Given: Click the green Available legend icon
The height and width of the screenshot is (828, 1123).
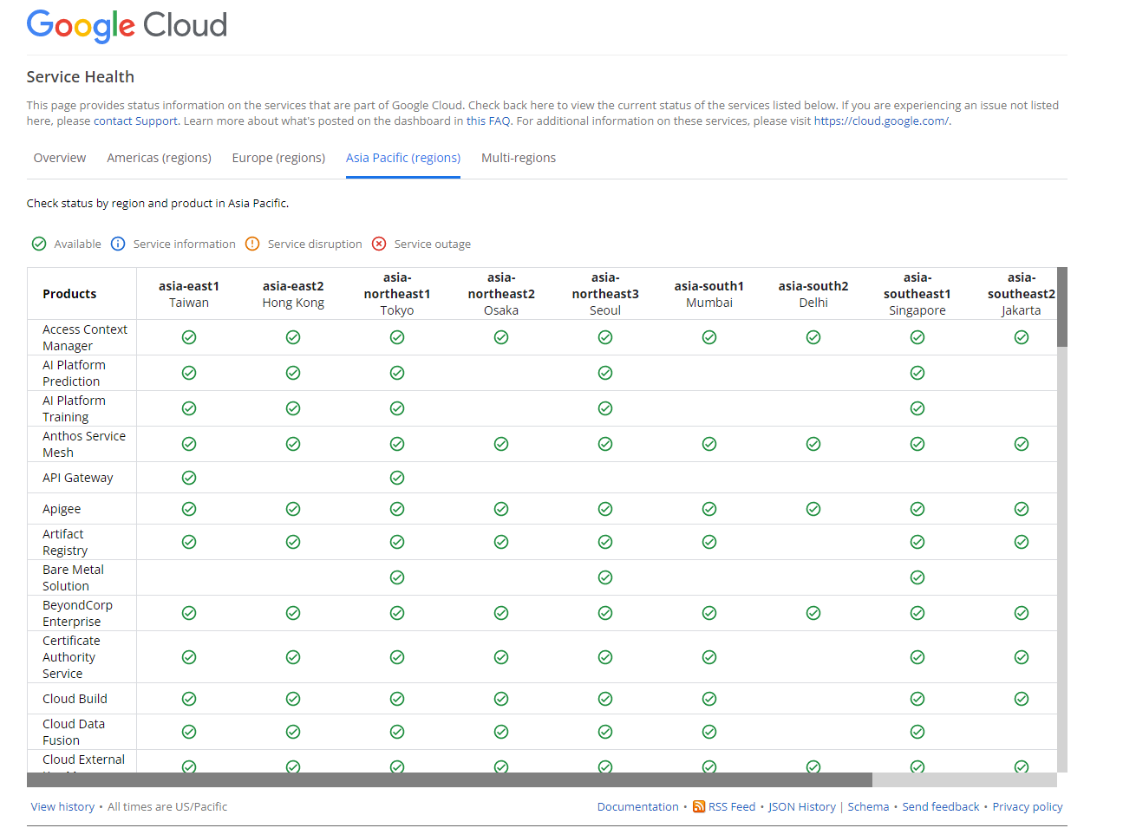Looking at the screenshot, I should pyautogui.click(x=39, y=244).
